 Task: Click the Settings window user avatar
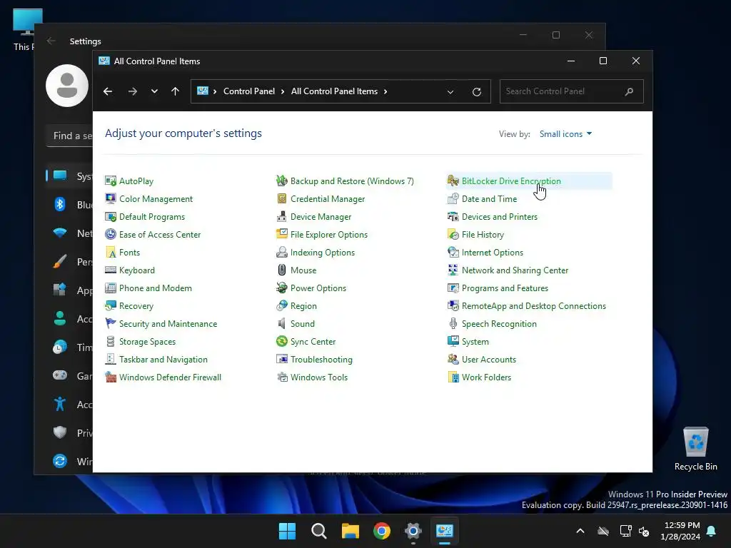(x=67, y=86)
